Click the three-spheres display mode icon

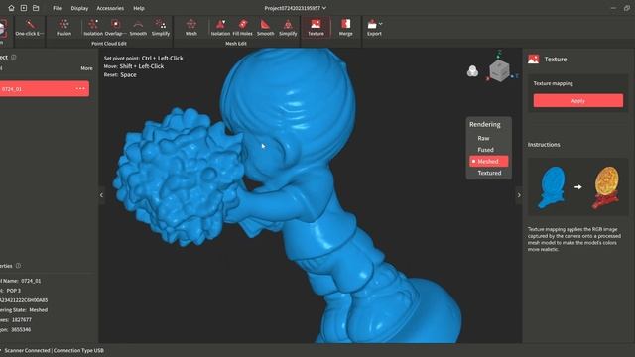(472, 71)
